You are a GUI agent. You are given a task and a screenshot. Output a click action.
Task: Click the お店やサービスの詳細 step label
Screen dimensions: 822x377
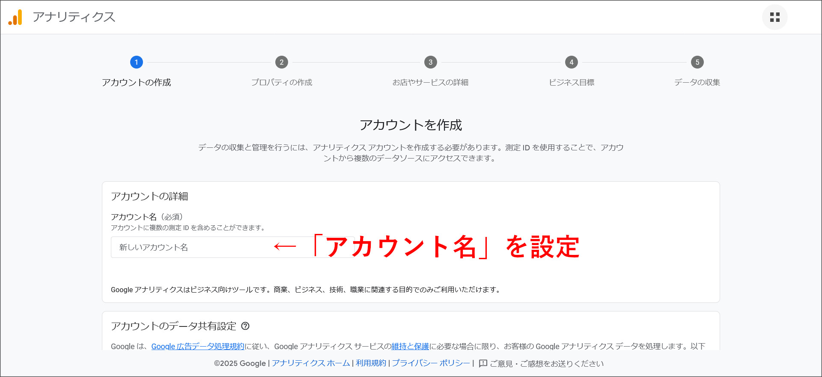(x=430, y=82)
